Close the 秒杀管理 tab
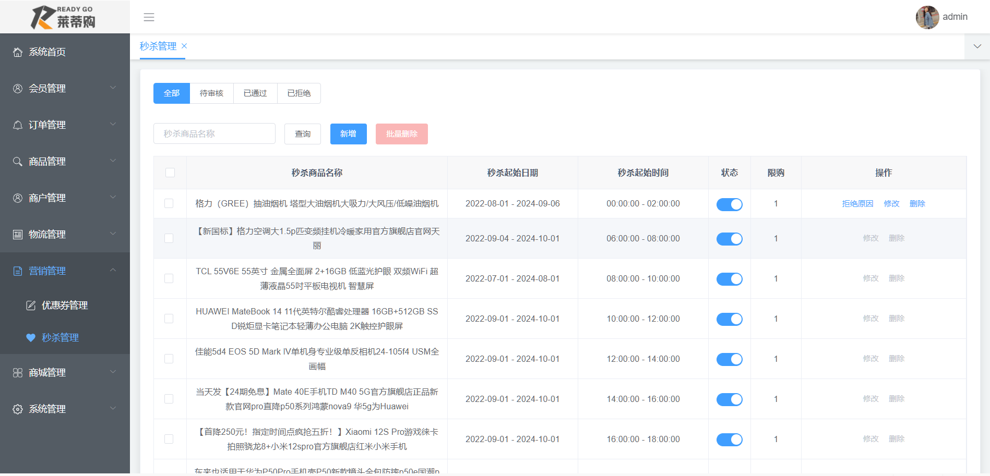The width and height of the screenshot is (990, 476). coord(184,46)
